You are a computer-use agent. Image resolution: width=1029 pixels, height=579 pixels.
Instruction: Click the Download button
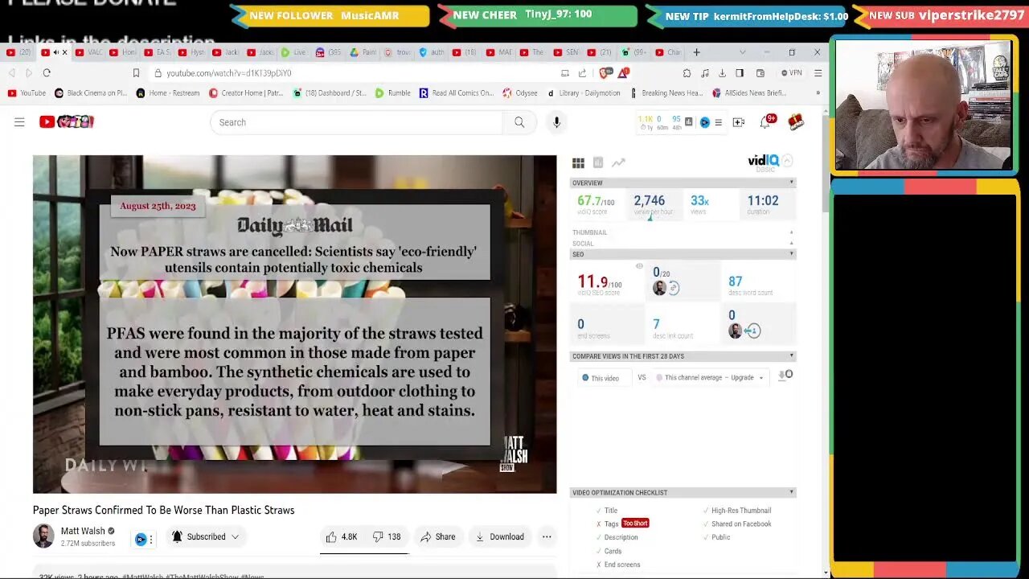499,536
